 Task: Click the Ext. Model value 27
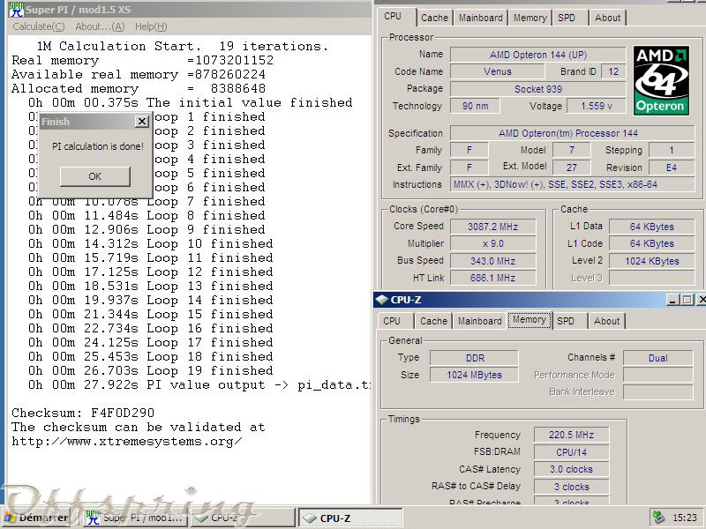tap(571, 168)
